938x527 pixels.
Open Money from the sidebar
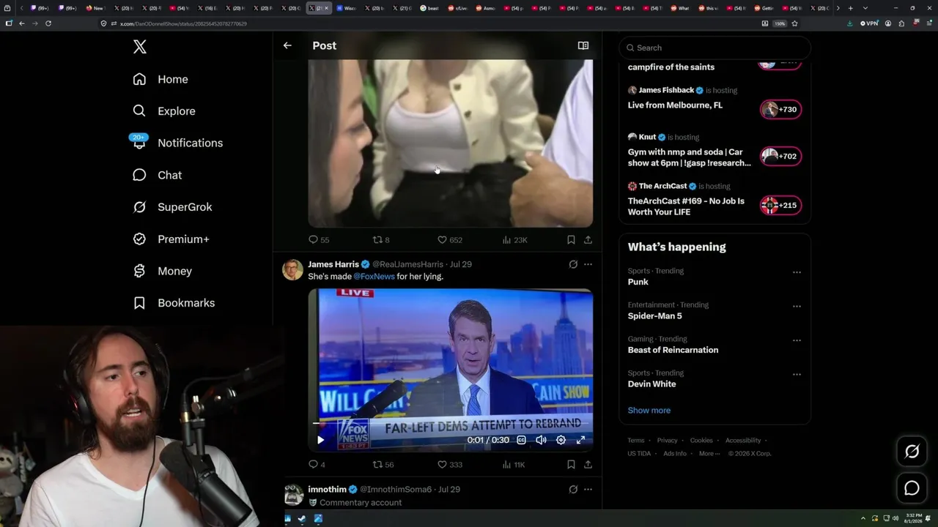pyautogui.click(x=162, y=271)
